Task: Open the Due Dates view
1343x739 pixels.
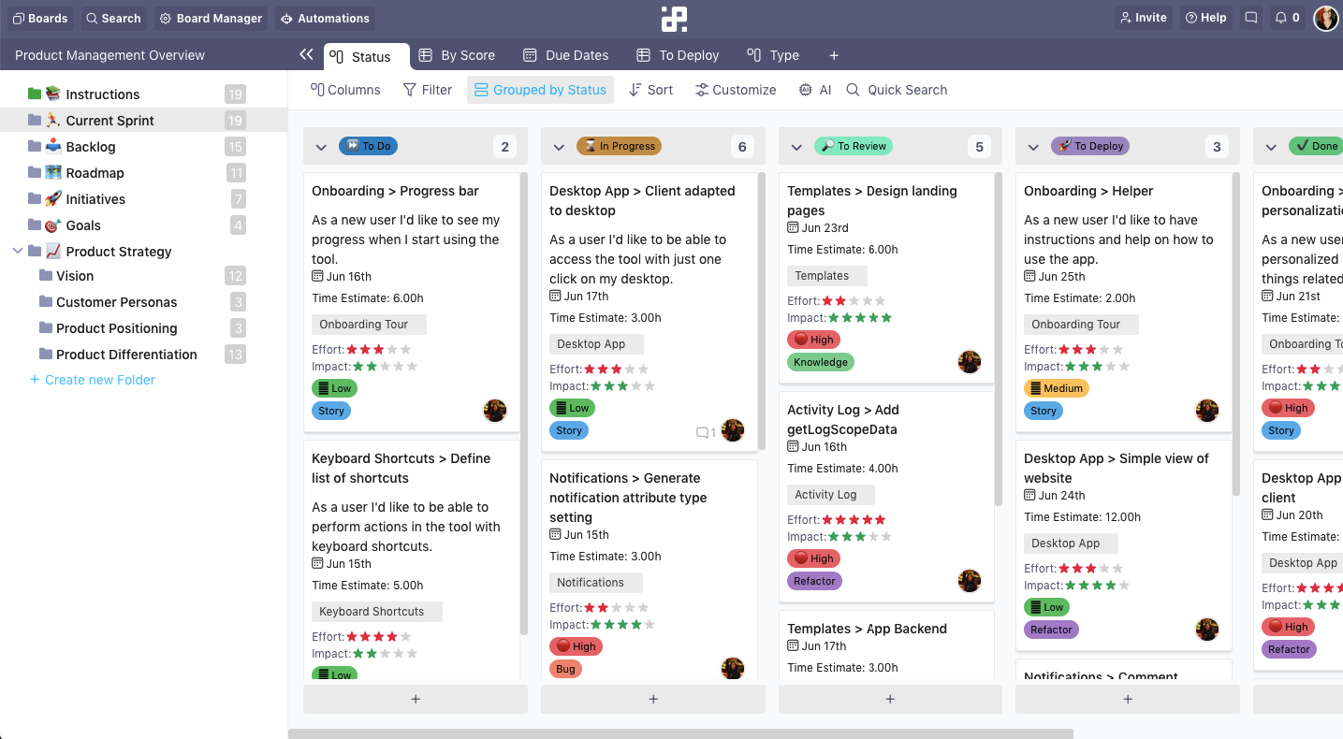Action: click(x=565, y=55)
